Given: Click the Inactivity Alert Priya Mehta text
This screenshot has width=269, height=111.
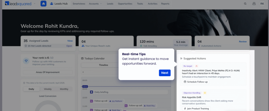Looking at the screenshot, I should point(211,72).
